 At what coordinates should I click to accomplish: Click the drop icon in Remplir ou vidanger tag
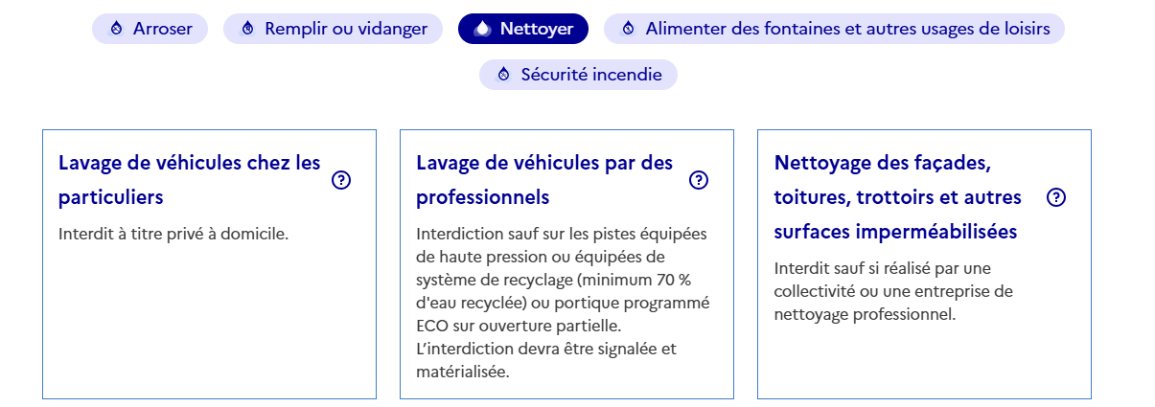point(247,29)
